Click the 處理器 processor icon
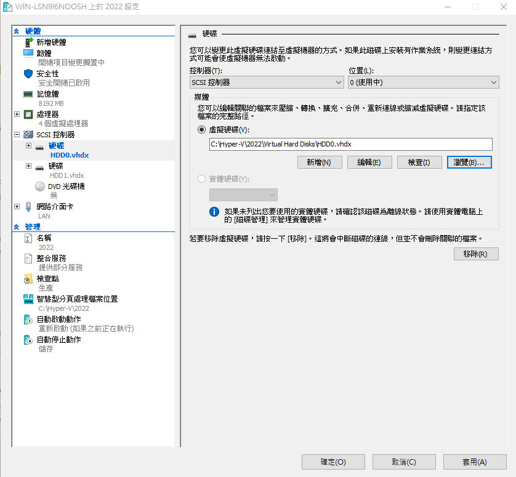This screenshot has width=516, height=477. coord(28,114)
